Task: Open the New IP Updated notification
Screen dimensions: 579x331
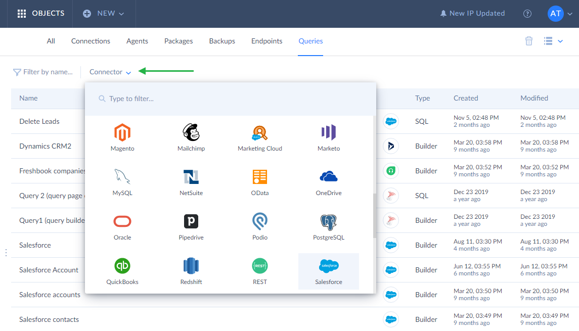Action: 472,13
